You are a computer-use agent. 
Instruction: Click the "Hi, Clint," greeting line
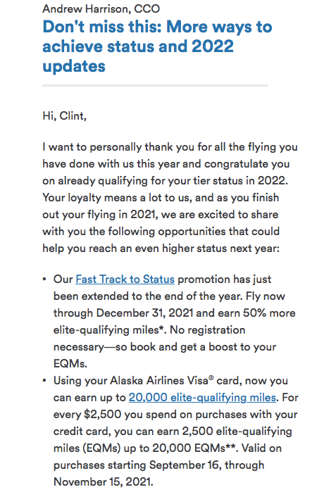tap(64, 116)
